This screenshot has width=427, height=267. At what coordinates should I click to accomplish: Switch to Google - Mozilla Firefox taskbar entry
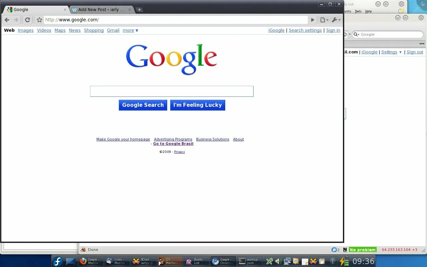[90, 261]
